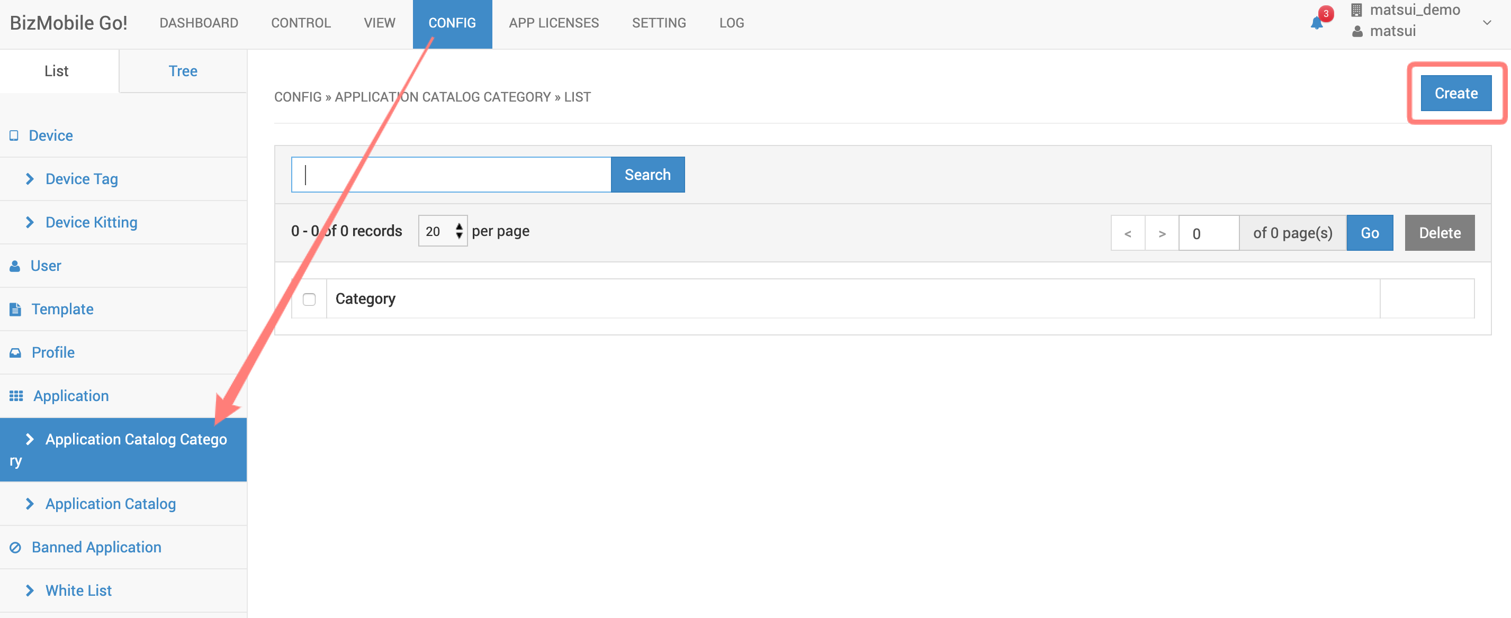Tick the Category header select-all checkbox
The width and height of the screenshot is (1511, 618).
(309, 299)
